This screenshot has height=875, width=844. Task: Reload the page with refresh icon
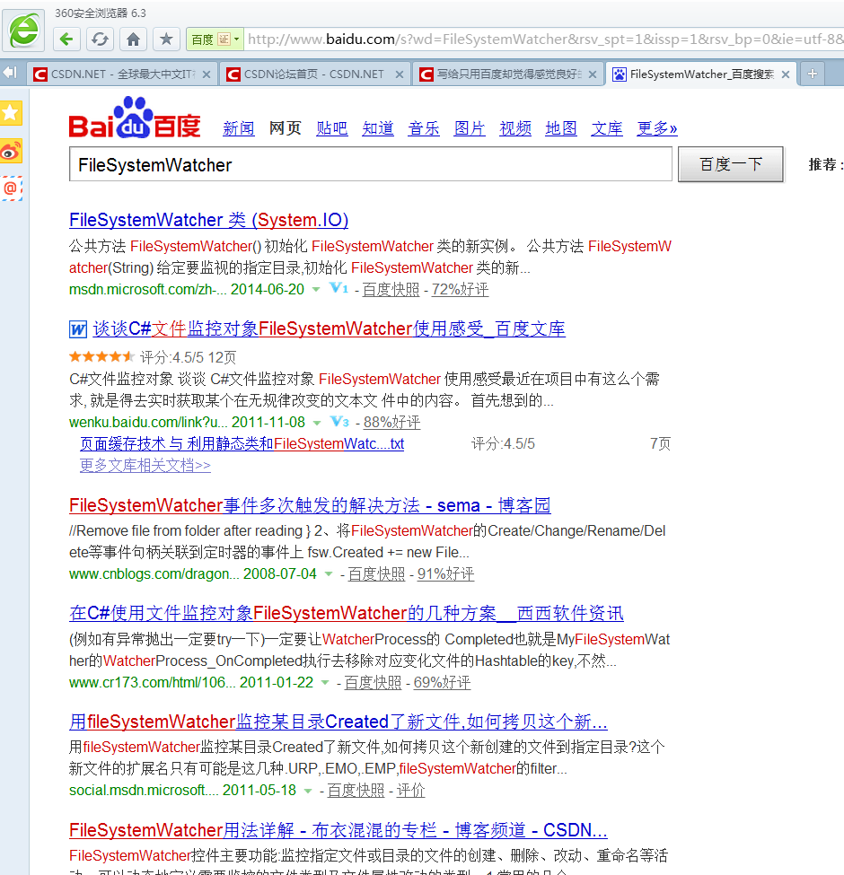100,39
